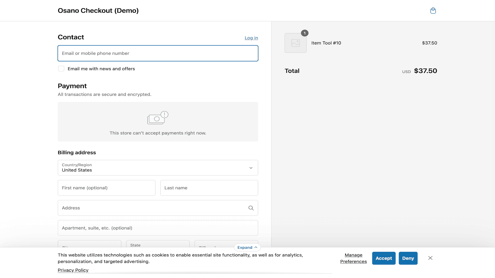This screenshot has height=278, width=495.
Task: Click the Apartment, suite, etc. field
Action: point(158,228)
